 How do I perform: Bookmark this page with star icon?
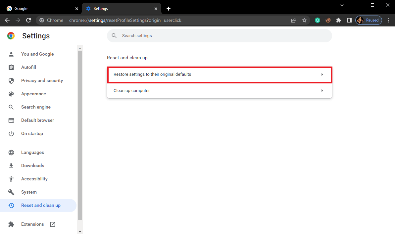click(304, 20)
